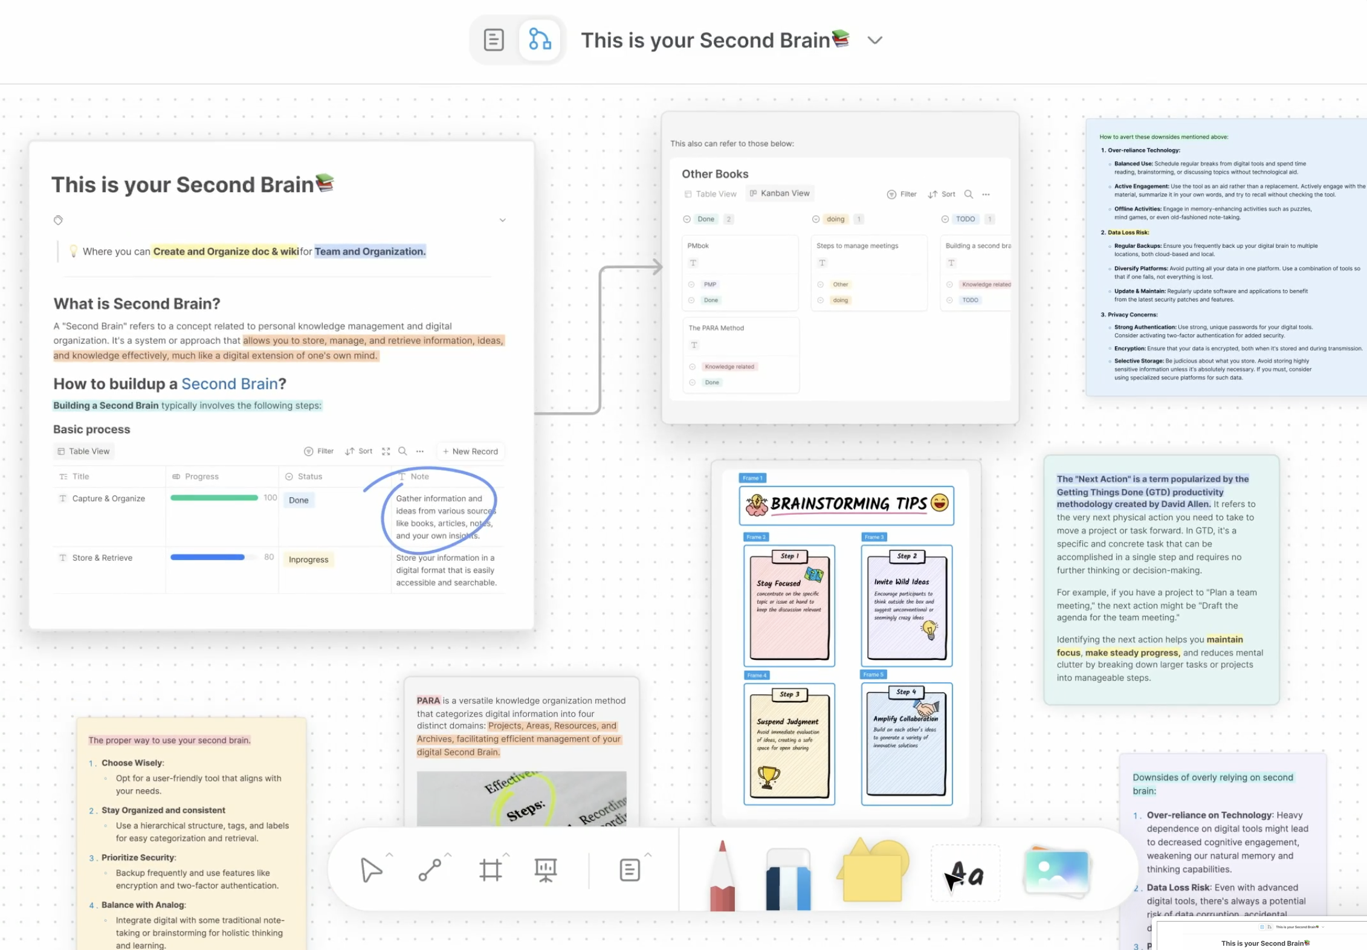Expand select tool options caret

point(389,855)
